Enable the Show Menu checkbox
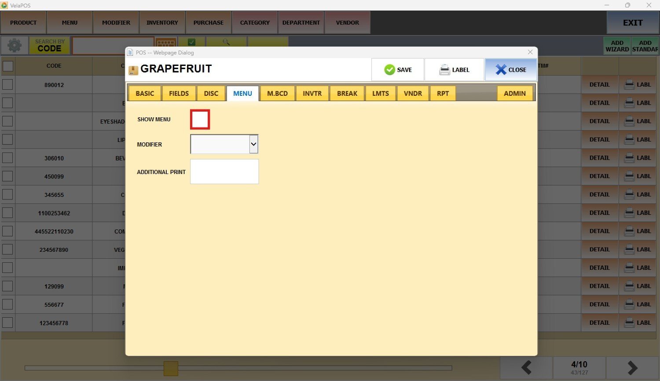 (x=200, y=120)
